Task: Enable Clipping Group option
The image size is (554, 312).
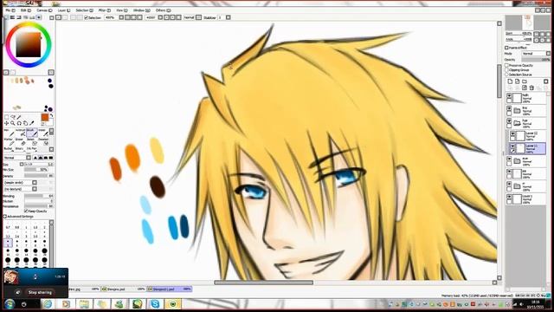Action: point(506,70)
